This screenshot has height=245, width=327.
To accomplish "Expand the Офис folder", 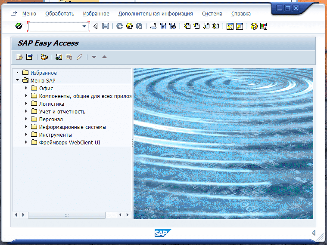I will pos(26,88).
